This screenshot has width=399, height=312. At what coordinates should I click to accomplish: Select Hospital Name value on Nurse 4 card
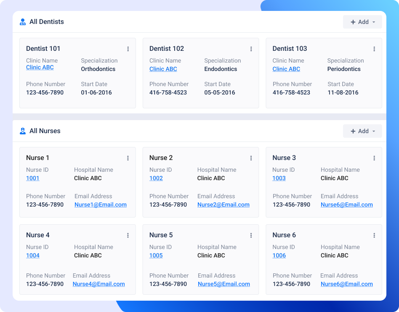pyautogui.click(x=88, y=255)
